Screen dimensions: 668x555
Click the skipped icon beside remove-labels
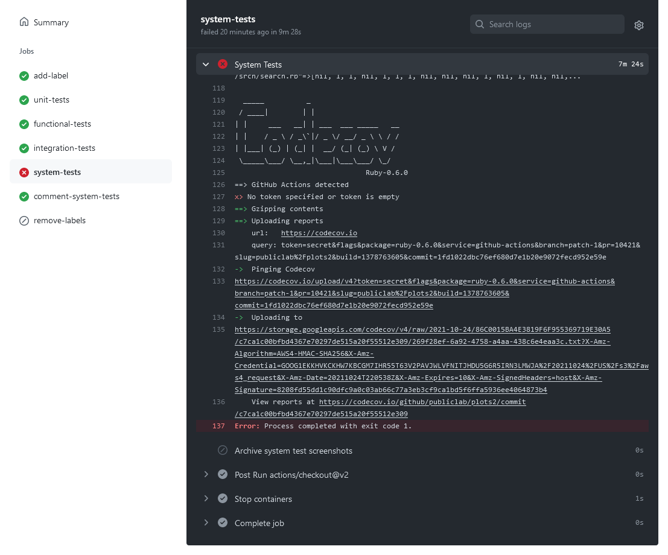click(24, 220)
